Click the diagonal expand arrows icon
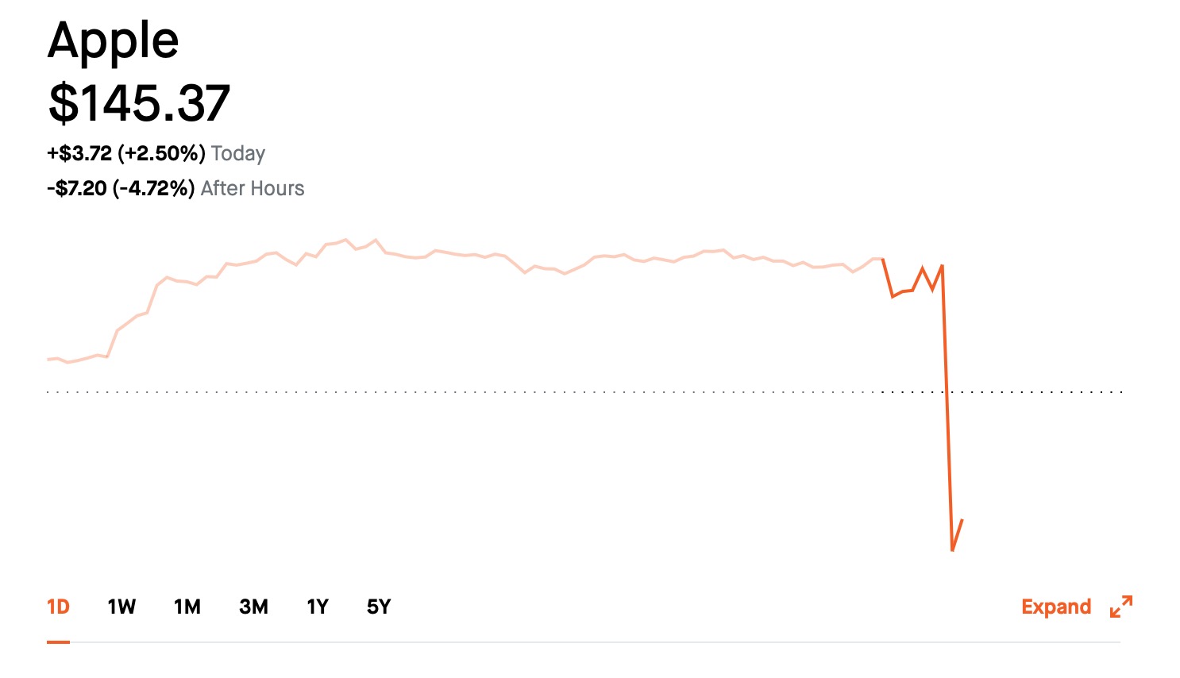This screenshot has height=678, width=1180. click(1121, 607)
